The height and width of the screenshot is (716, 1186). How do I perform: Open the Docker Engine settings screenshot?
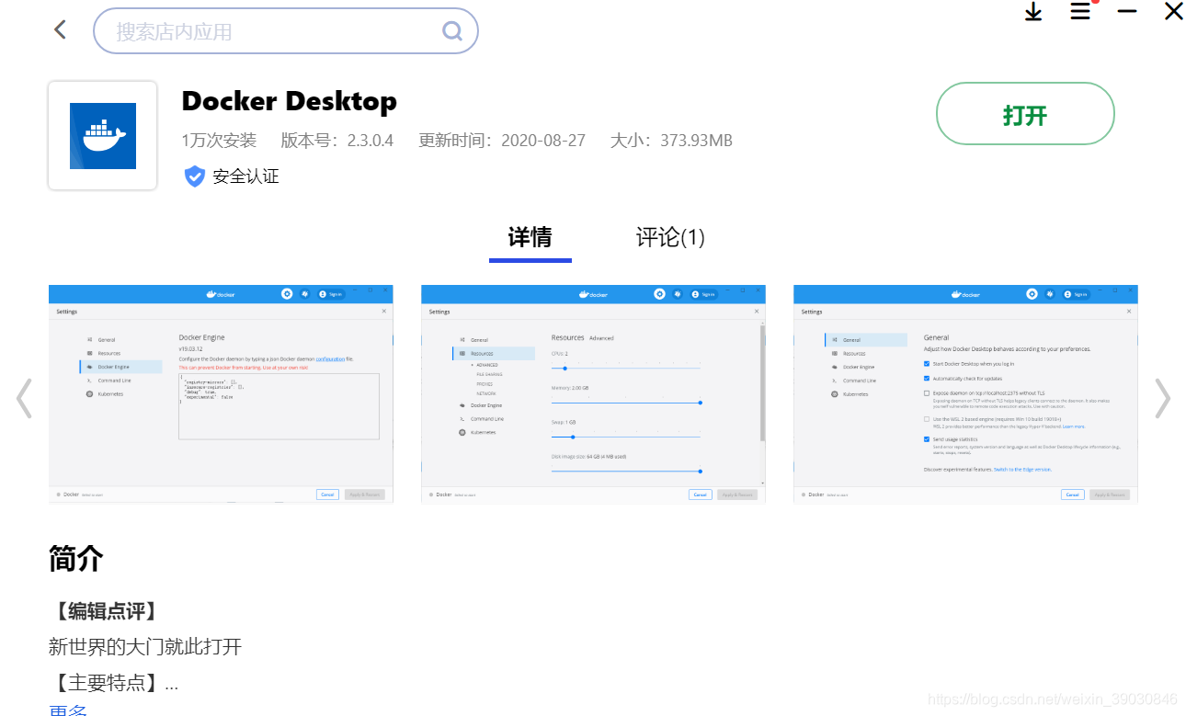(x=221, y=394)
